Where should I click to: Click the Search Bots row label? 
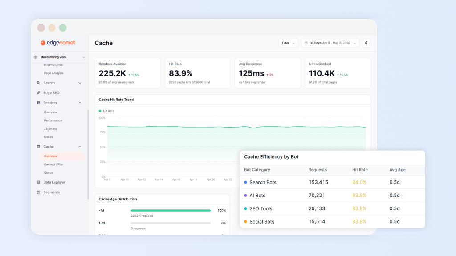pos(263,183)
